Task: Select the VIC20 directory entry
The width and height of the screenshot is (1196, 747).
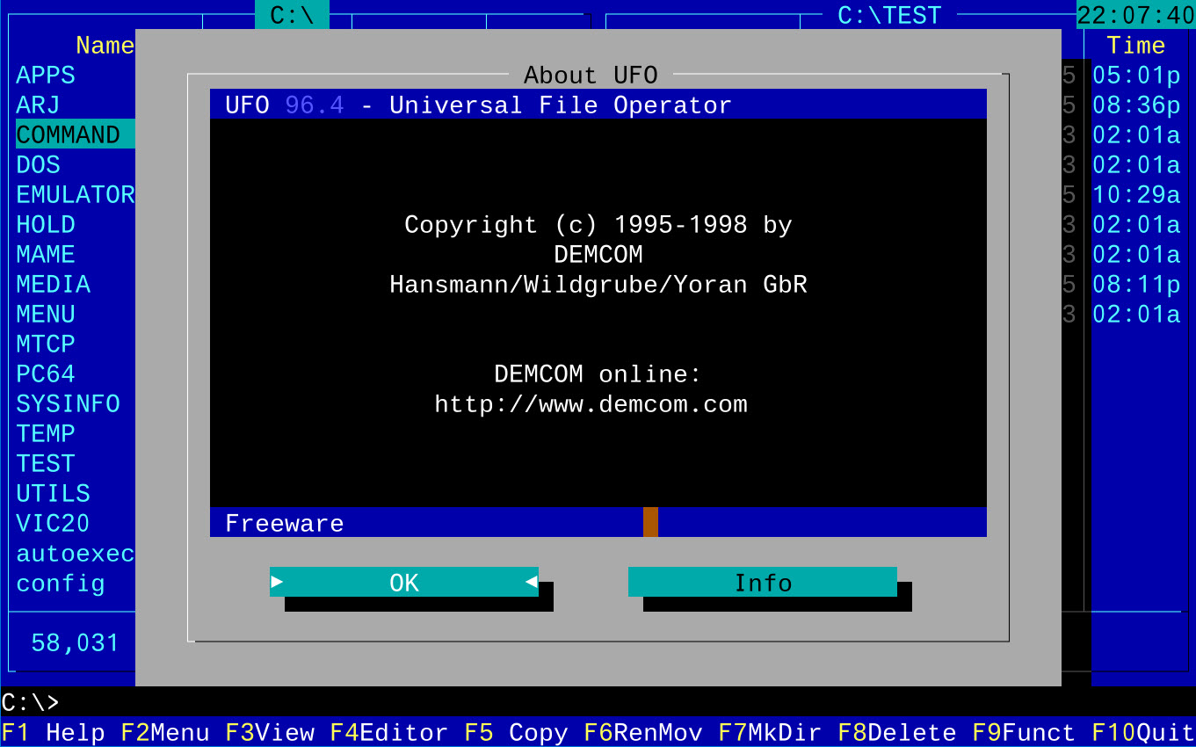Action: pos(53,523)
